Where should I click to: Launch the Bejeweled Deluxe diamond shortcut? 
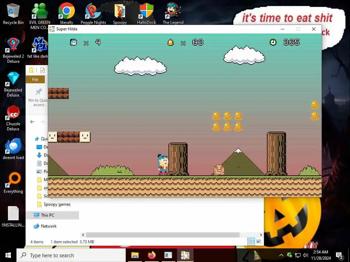coord(13,84)
